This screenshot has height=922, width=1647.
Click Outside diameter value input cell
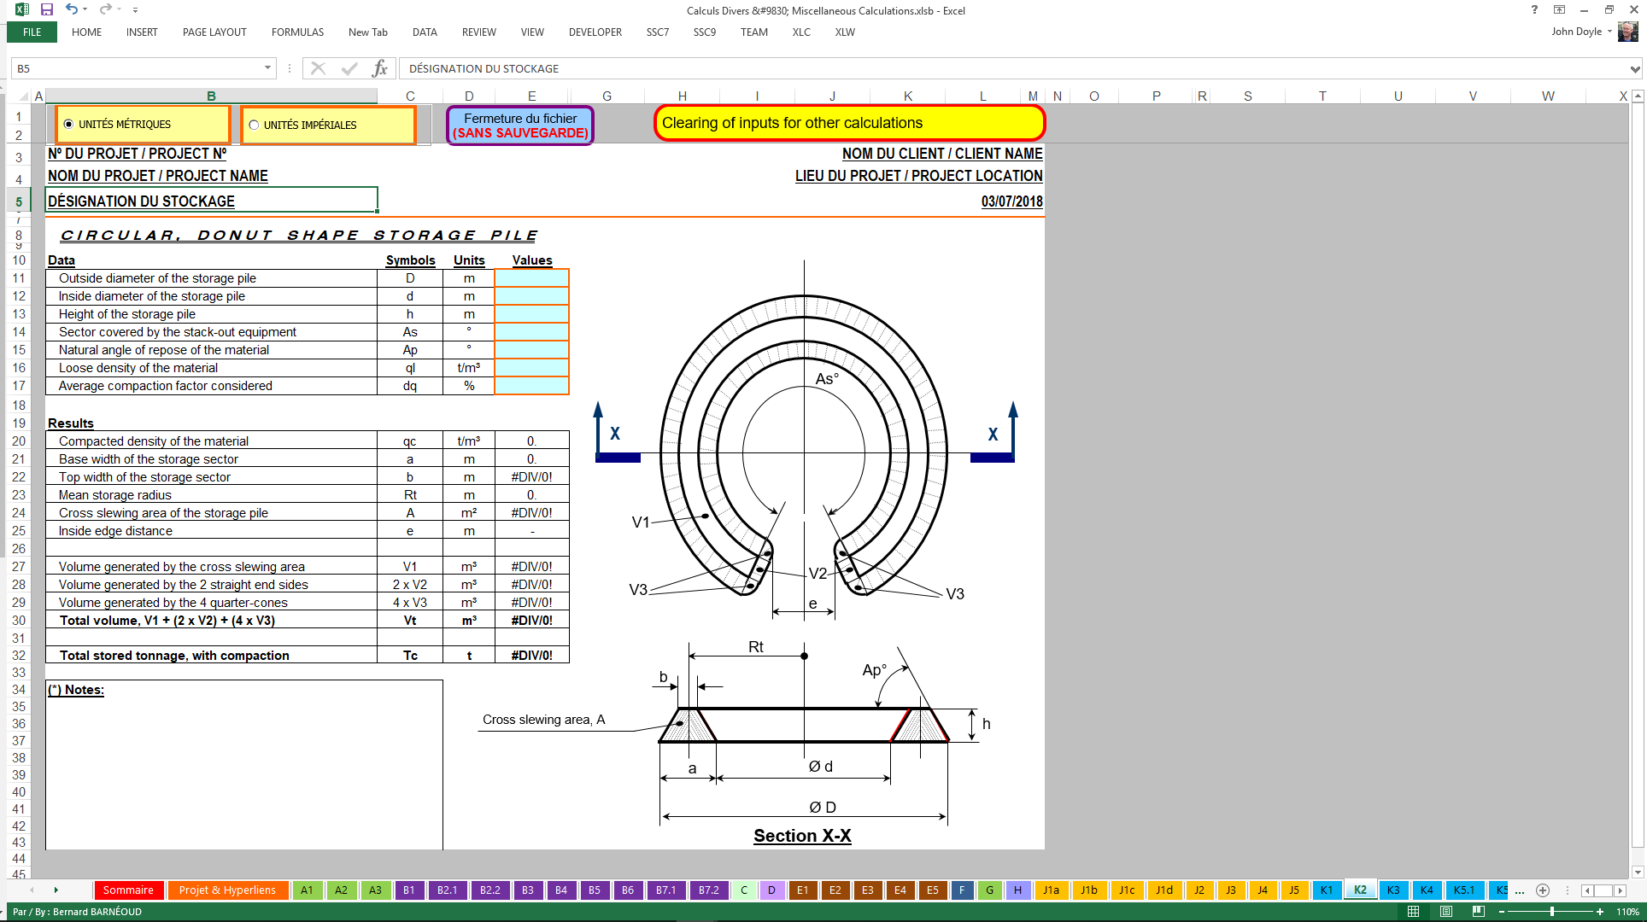pos(531,278)
